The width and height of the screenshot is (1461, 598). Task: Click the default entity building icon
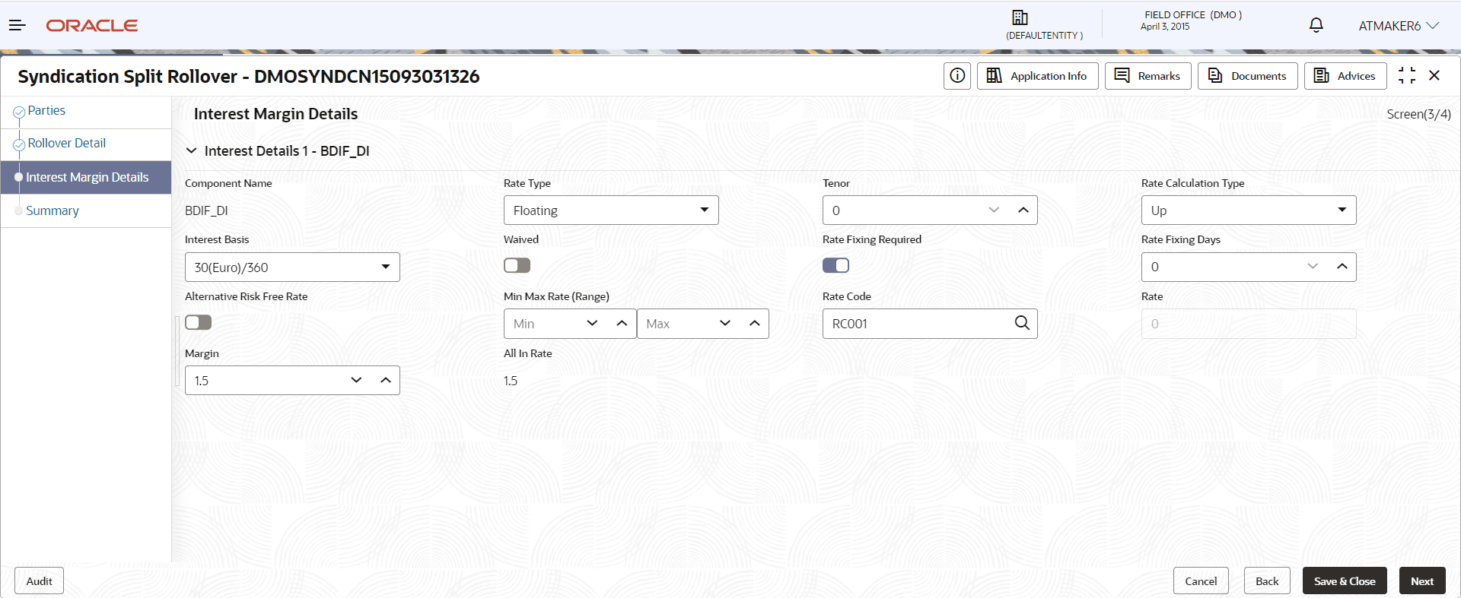click(x=1020, y=17)
